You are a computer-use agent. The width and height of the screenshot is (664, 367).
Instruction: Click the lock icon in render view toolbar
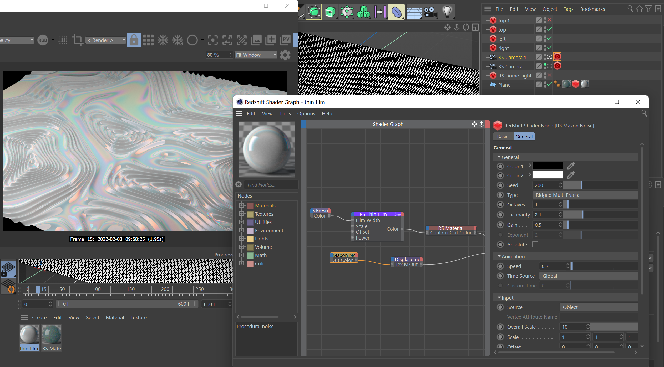pos(134,40)
